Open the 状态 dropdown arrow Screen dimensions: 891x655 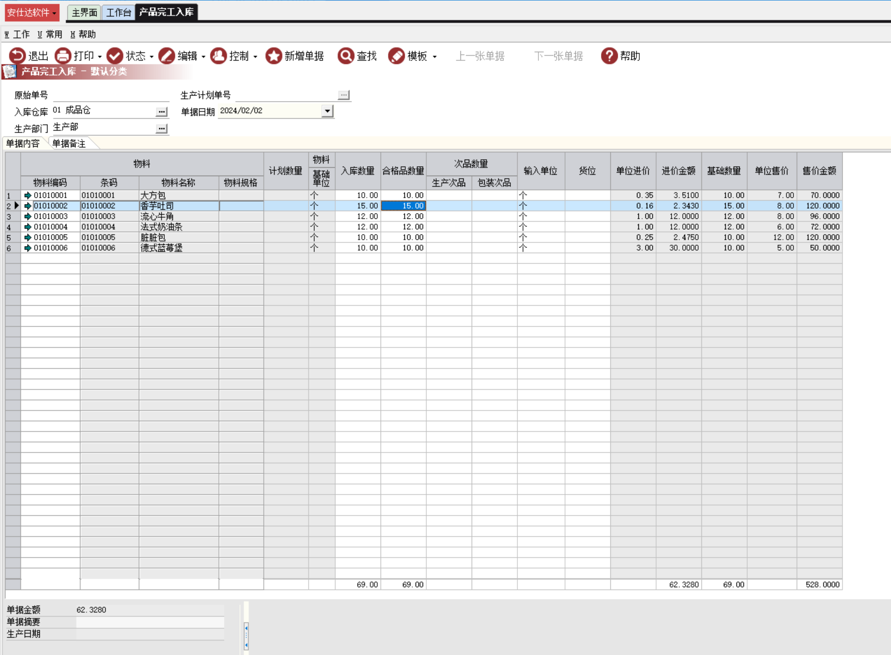coord(151,56)
